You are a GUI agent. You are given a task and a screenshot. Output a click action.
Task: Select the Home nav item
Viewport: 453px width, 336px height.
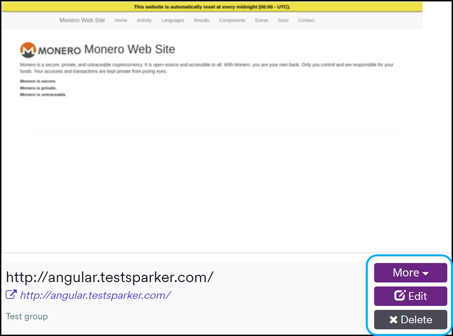(x=121, y=20)
